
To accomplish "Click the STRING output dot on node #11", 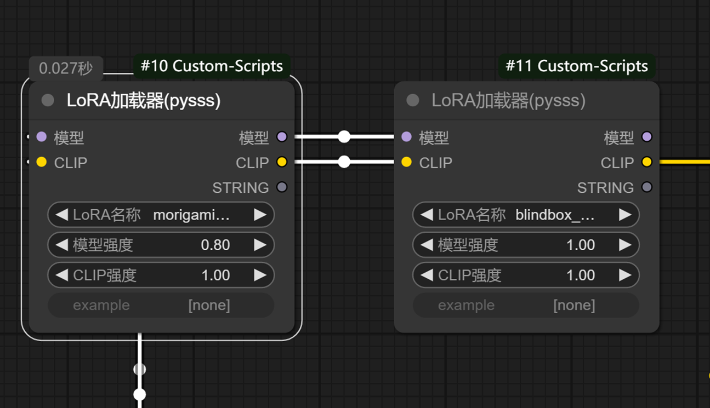I will 646,187.
